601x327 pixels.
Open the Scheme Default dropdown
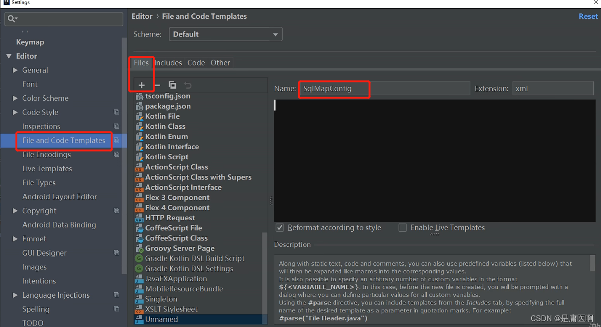[226, 34]
